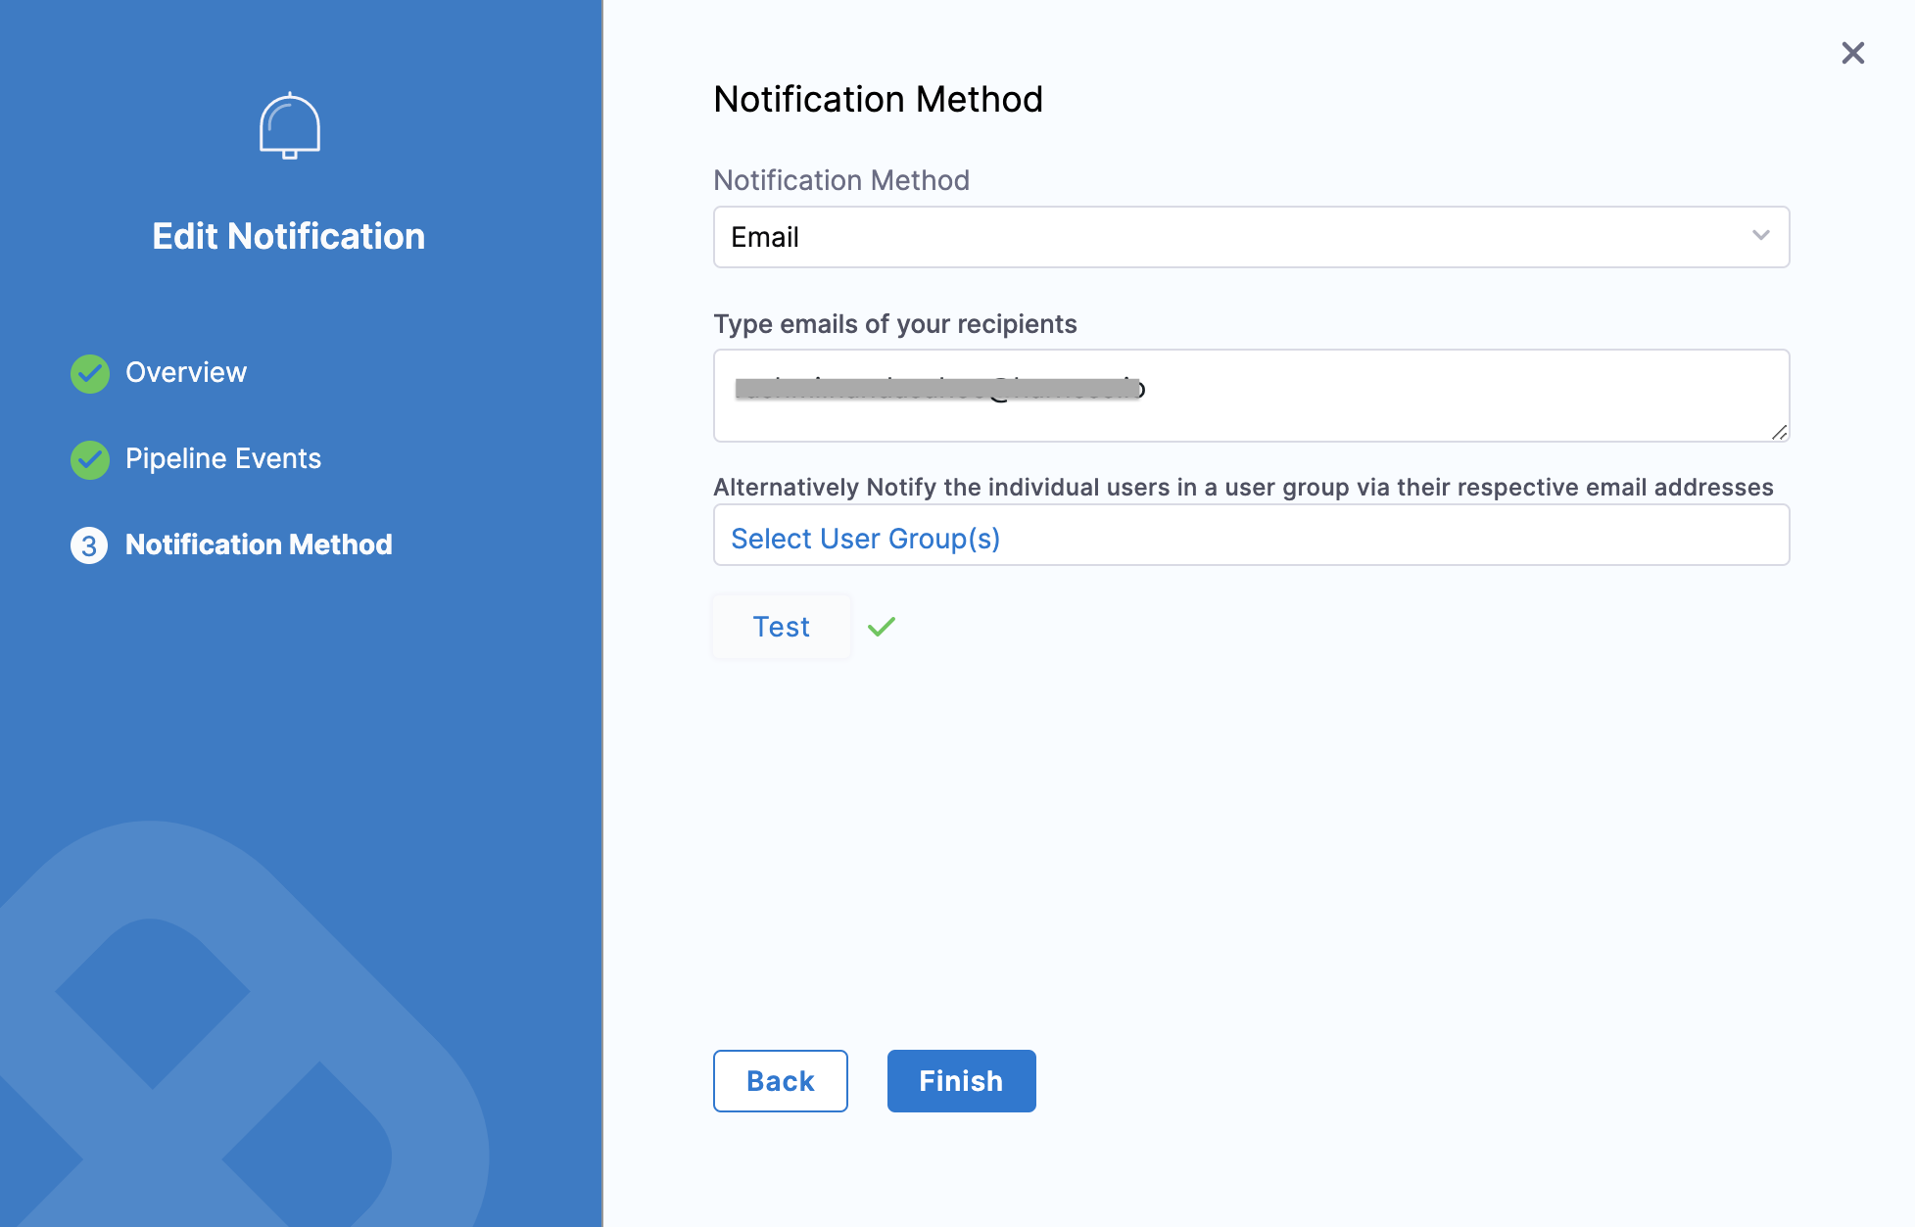
Task: Click the bell notification icon
Action: click(x=289, y=126)
